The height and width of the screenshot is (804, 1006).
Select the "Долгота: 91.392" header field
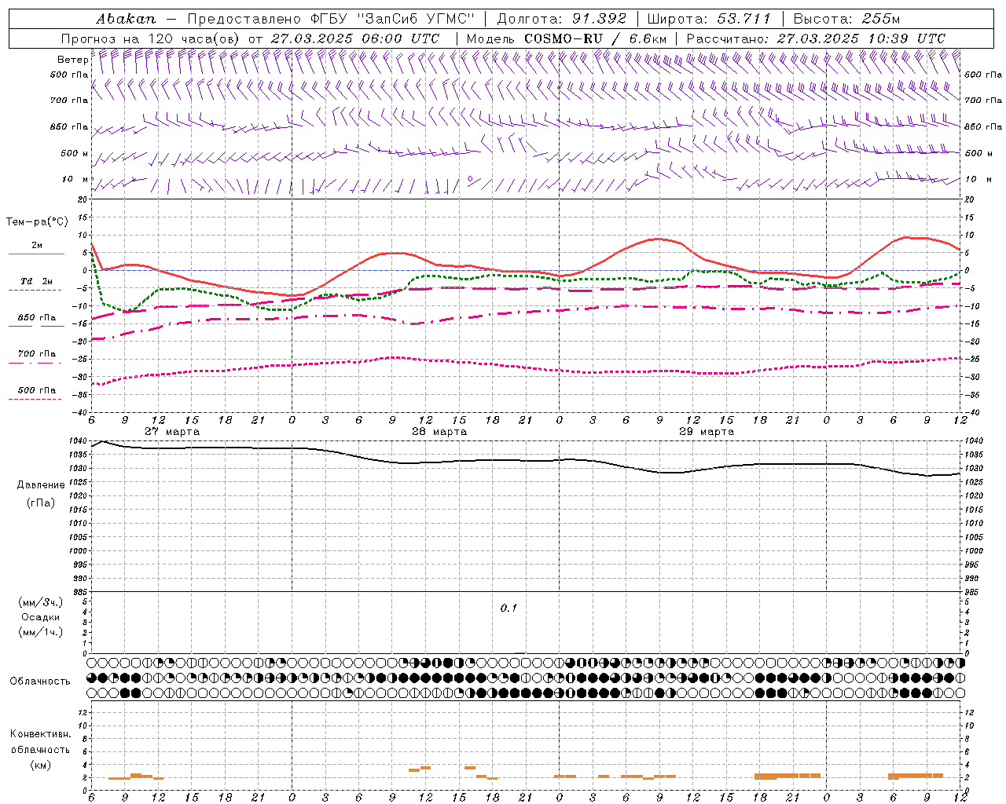click(x=562, y=19)
